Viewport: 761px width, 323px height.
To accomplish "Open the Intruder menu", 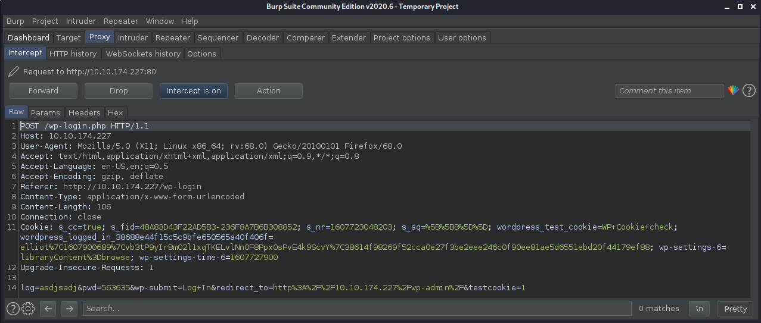I will pos(81,21).
